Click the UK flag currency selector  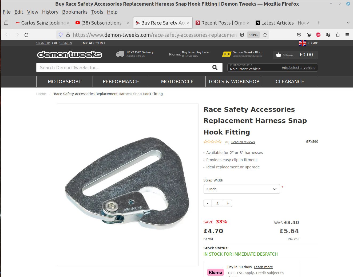303,43
